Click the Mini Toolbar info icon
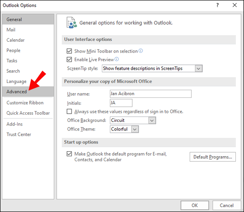This screenshot has height=212, width=244. point(141,51)
